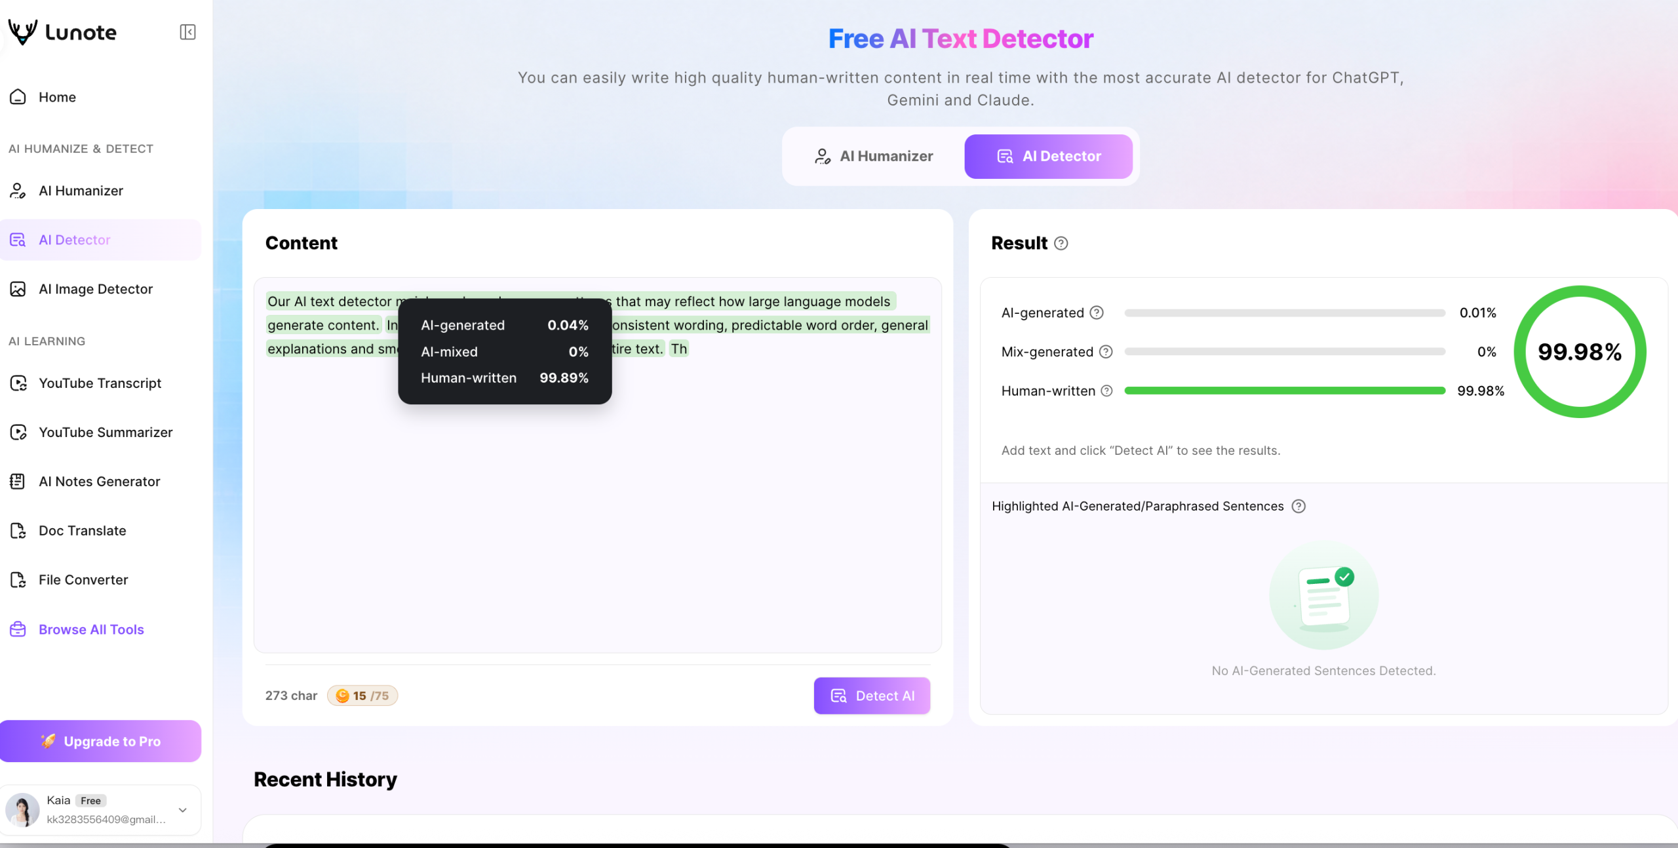Click the Doc Translate icon

[x=18, y=531]
